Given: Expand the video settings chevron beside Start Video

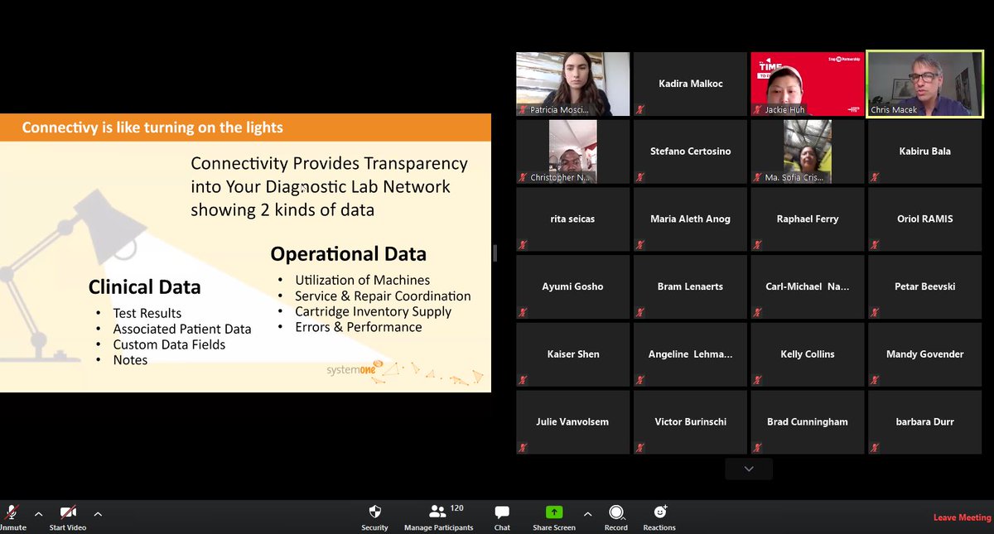Looking at the screenshot, I should click(98, 513).
